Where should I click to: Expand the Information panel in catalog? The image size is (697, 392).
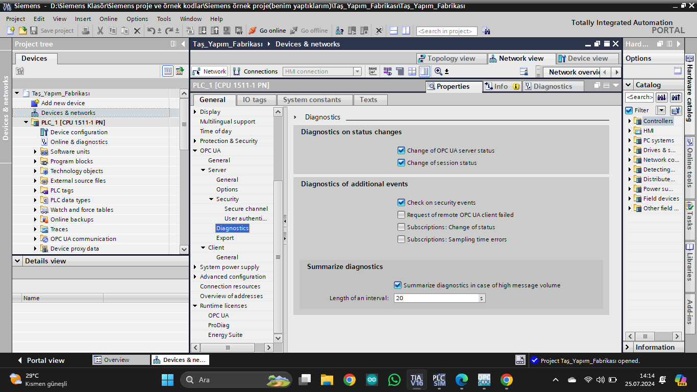click(628, 347)
